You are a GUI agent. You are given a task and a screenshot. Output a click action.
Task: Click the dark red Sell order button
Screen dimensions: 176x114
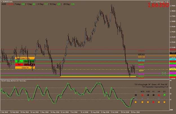[29, 64]
